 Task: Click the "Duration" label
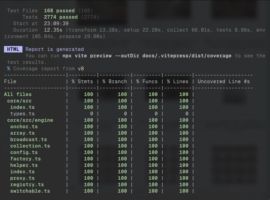(x=26, y=30)
